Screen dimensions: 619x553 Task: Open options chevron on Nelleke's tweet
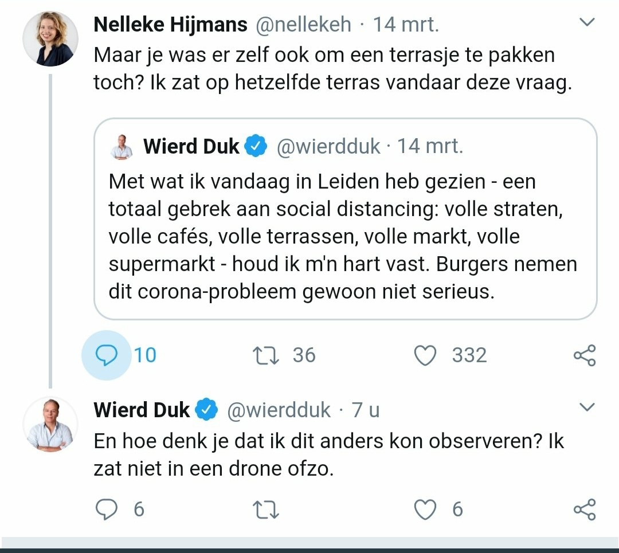click(x=587, y=23)
